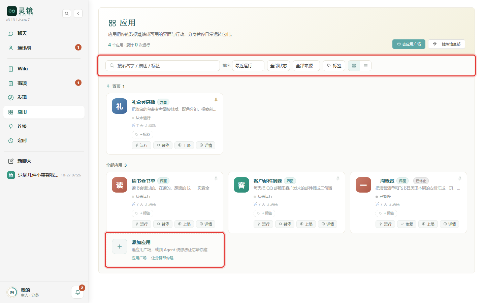The height and width of the screenshot is (303, 485).
Task: Open 定时 in the sidebar
Action: [x=44, y=141]
